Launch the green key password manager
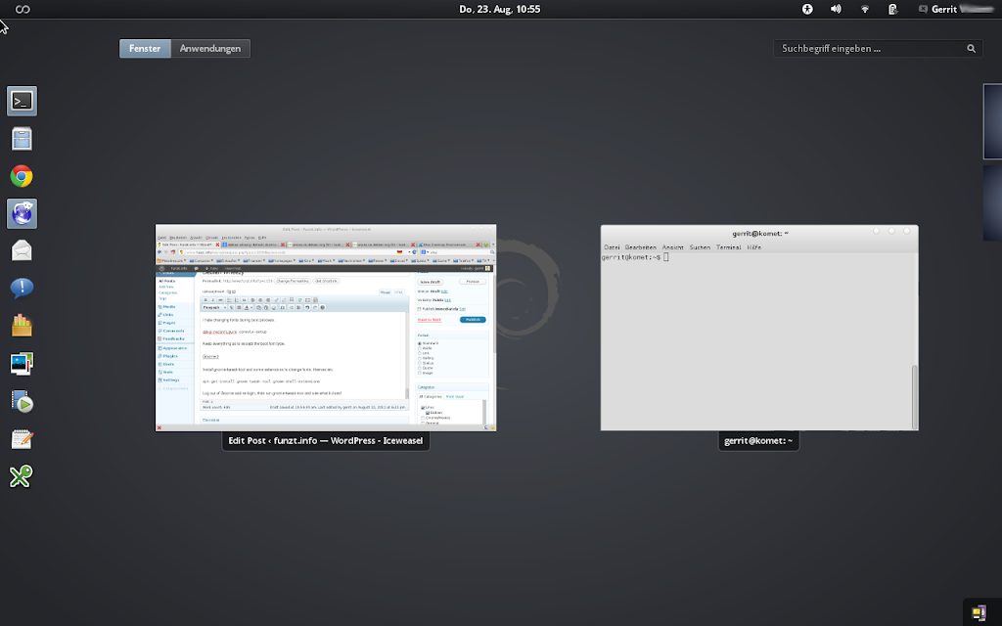 (22, 476)
